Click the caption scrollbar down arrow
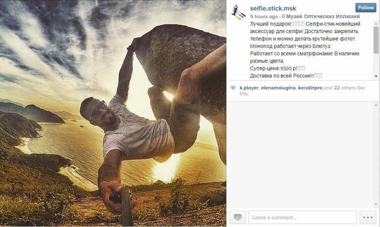Image resolution: width=380 pixels, height=227 pixels. [376, 76]
